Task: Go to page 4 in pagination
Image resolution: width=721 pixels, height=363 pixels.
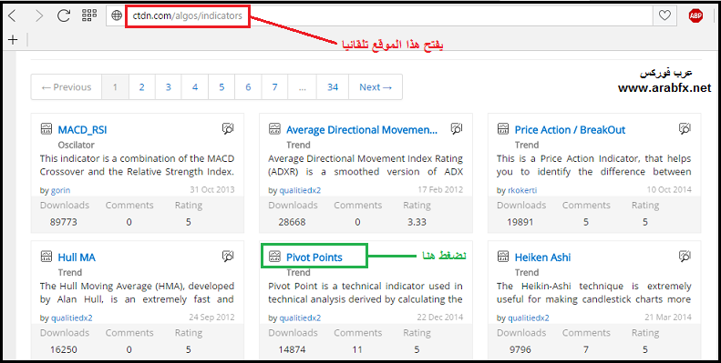Action: [195, 86]
